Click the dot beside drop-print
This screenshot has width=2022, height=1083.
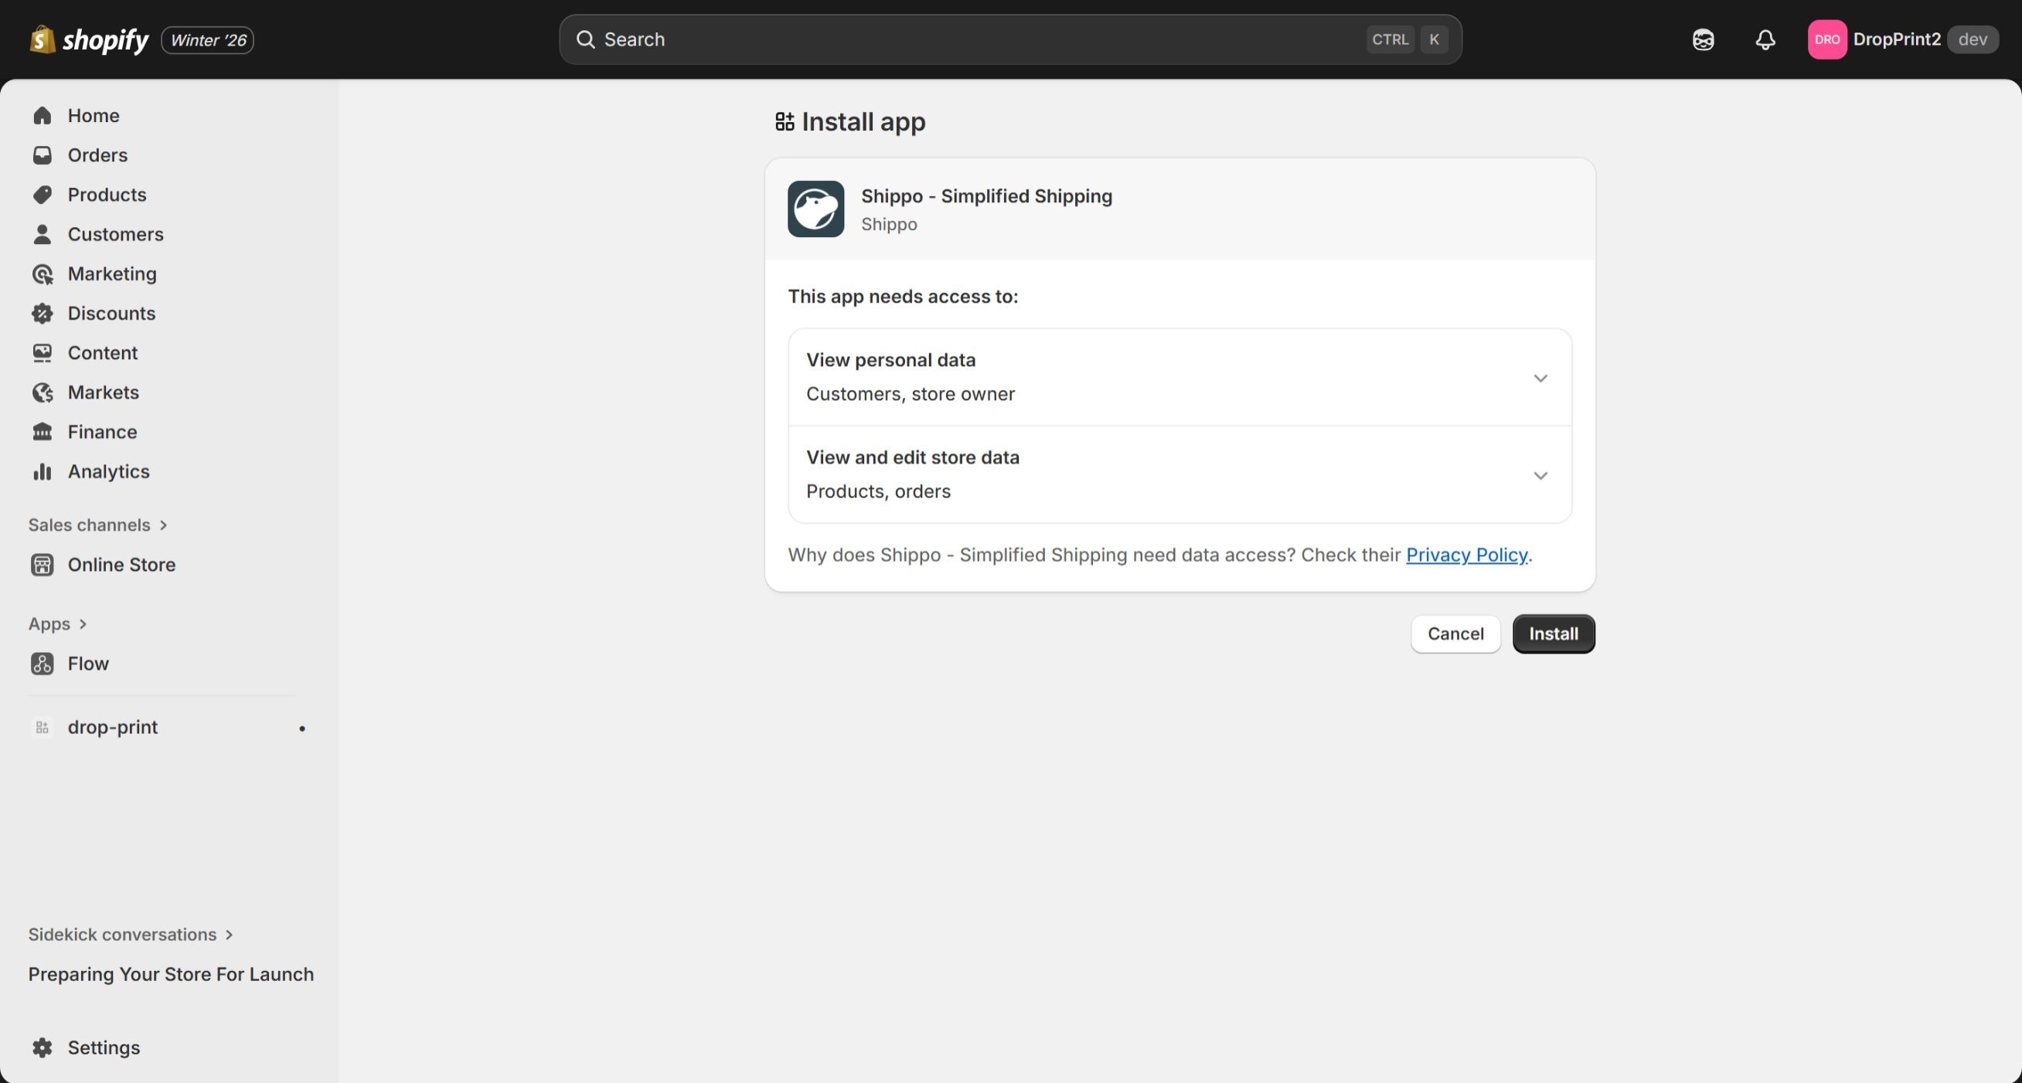click(x=302, y=728)
